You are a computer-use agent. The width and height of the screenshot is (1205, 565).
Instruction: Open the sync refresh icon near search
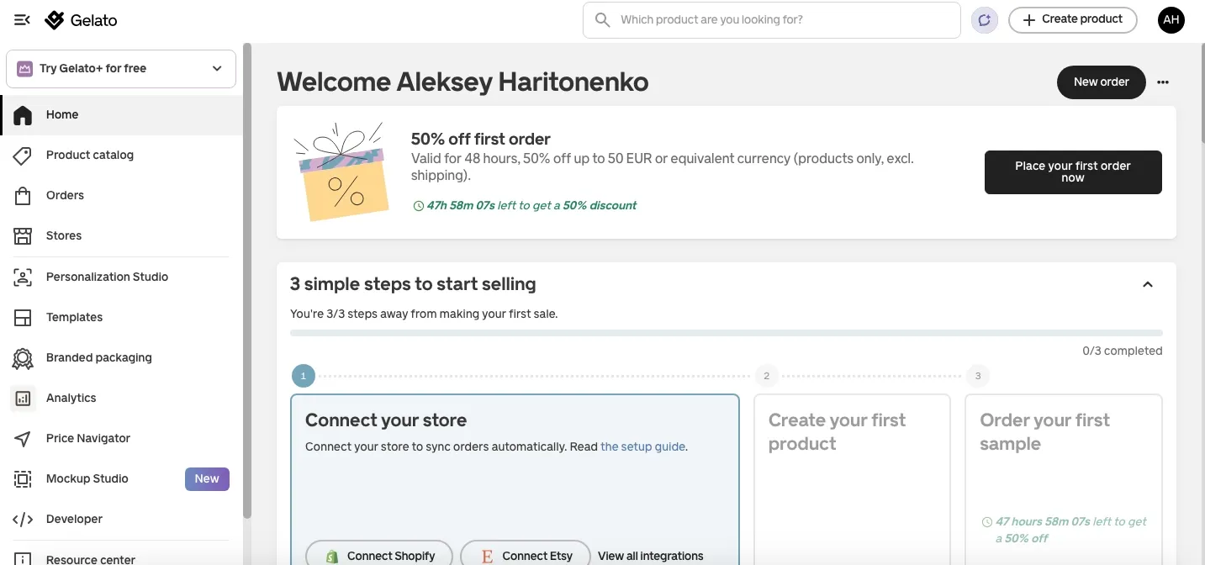pos(984,20)
